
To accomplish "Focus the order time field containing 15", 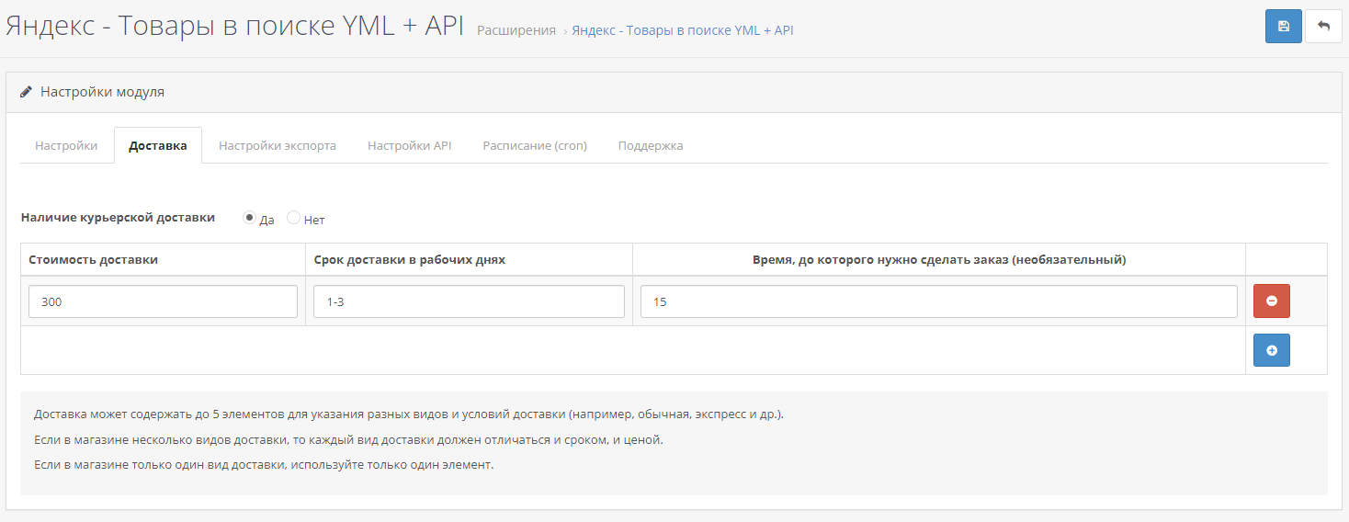I will [939, 301].
